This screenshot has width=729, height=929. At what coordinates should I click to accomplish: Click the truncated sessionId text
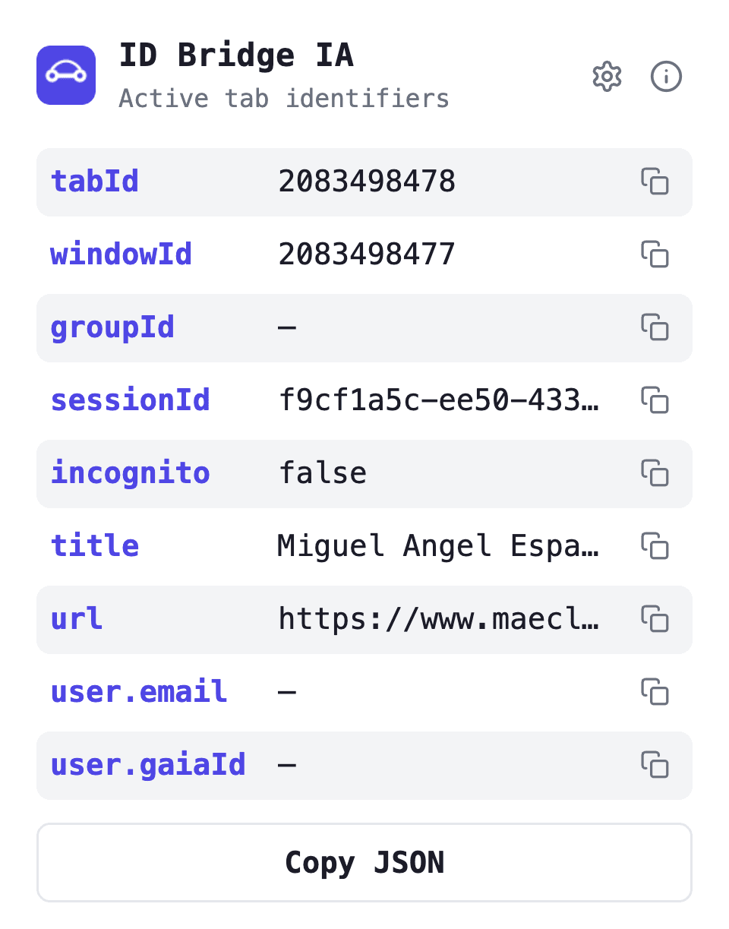point(439,400)
